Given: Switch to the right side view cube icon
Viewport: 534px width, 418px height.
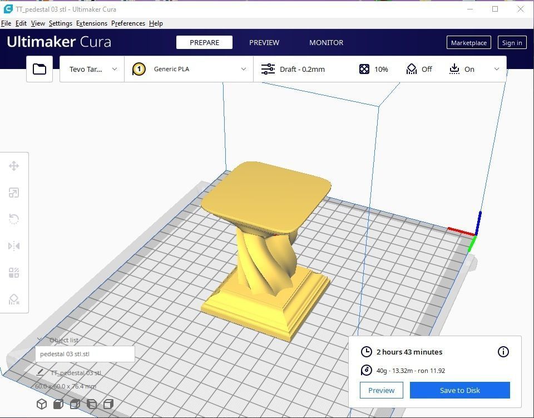Looking at the screenshot, I should (x=108, y=404).
